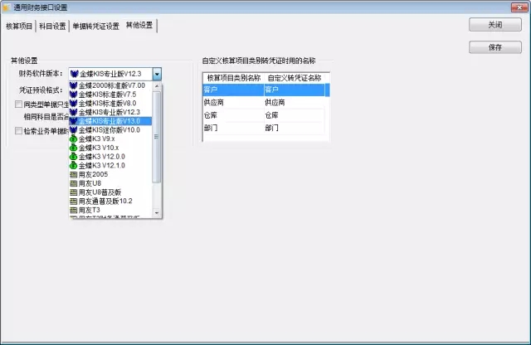
Task: Click the window title bar app icon
Action: point(6,7)
